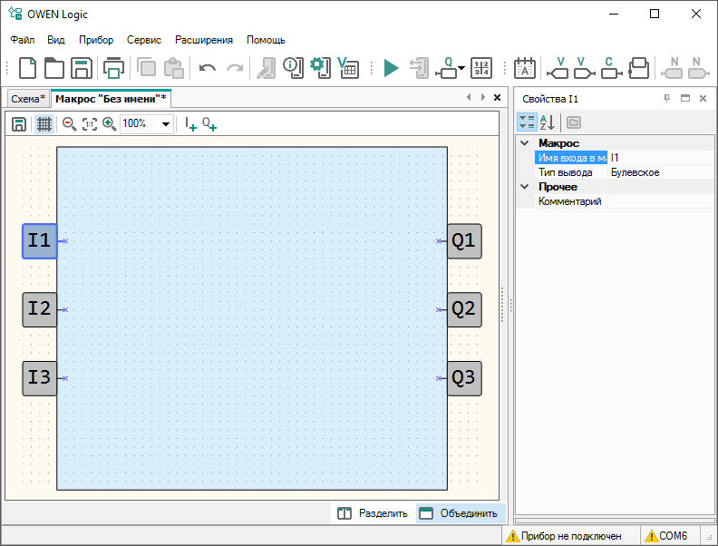Click the Разделить button
Screen dimensions: 718x546
pos(373,513)
